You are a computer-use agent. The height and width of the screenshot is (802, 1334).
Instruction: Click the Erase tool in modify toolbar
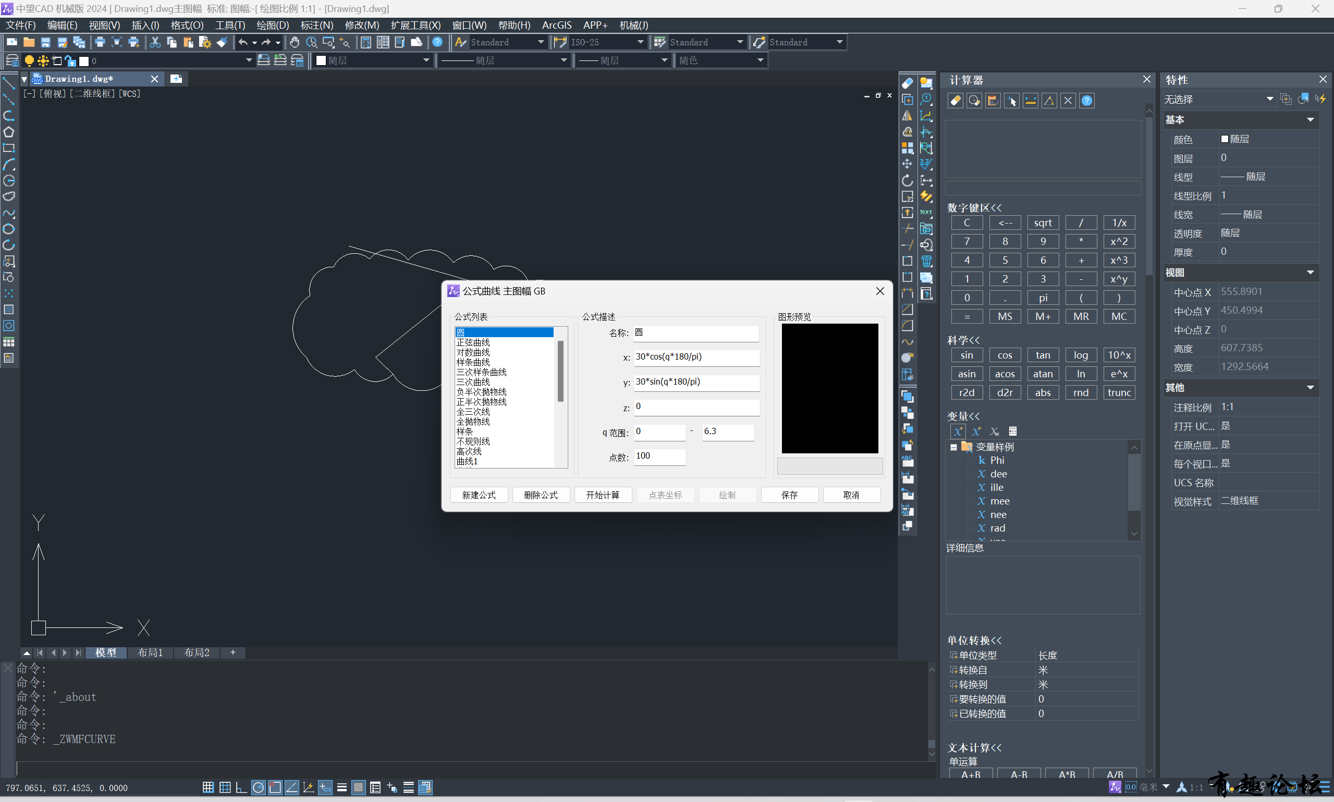pyautogui.click(x=907, y=83)
